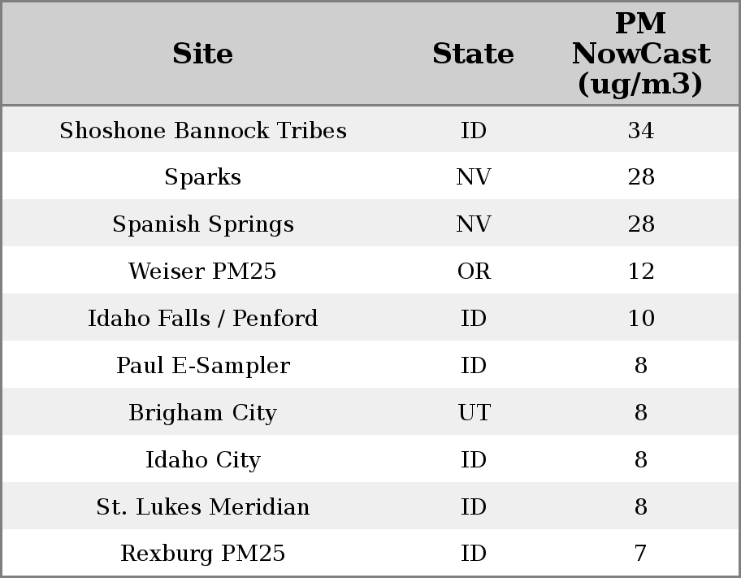The image size is (741, 578).
Task: Click the Site column header
Action: point(202,54)
